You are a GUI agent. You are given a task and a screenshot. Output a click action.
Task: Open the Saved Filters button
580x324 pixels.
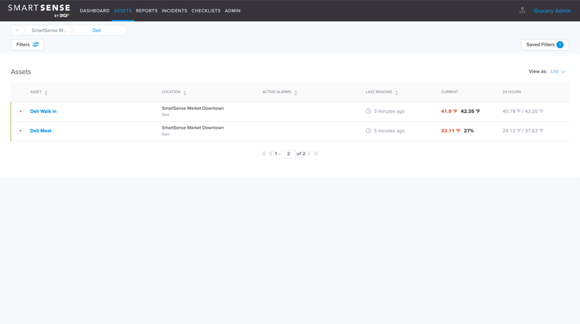[545, 45]
